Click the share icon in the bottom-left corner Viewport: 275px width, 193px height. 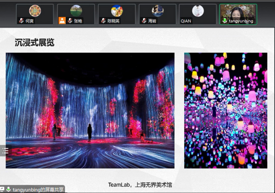tap(2, 189)
